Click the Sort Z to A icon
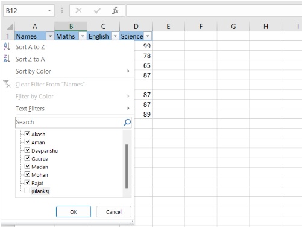302x227 pixels. click(x=7, y=59)
